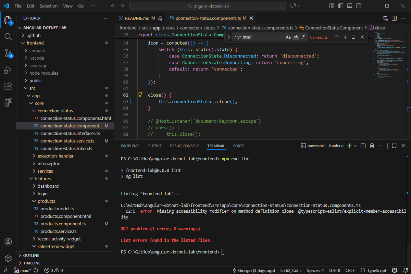
Task: Open editor more actions ellipsis
Action: [x=403, y=18]
